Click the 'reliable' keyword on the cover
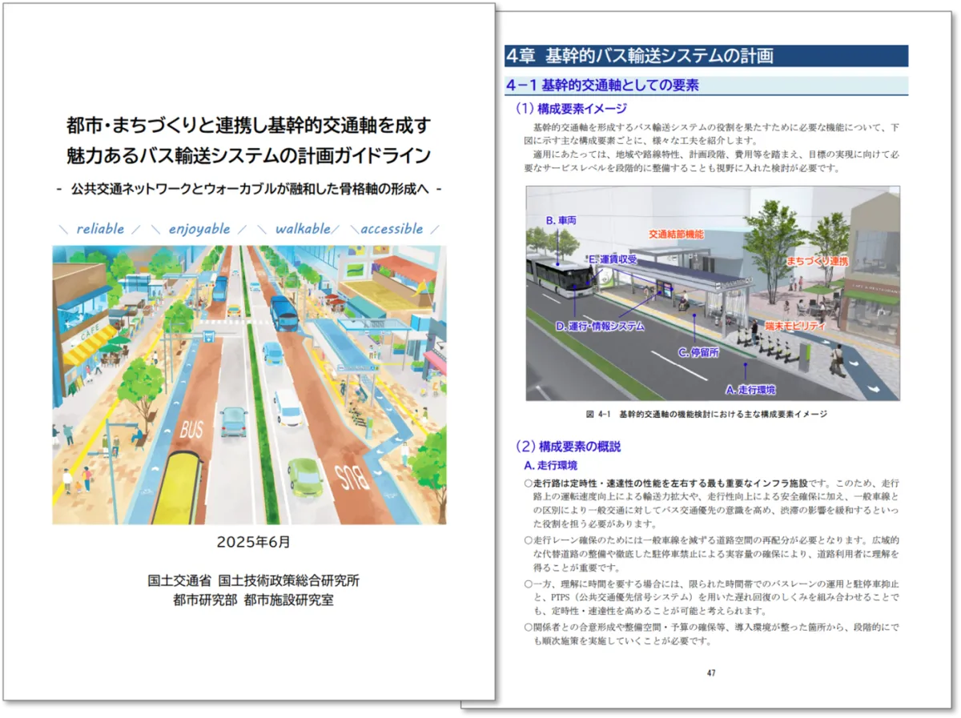This screenshot has height=718, width=961. pos(100,229)
